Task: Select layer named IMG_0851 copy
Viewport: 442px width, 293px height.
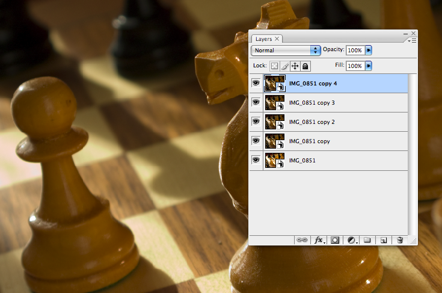Action: (x=309, y=141)
